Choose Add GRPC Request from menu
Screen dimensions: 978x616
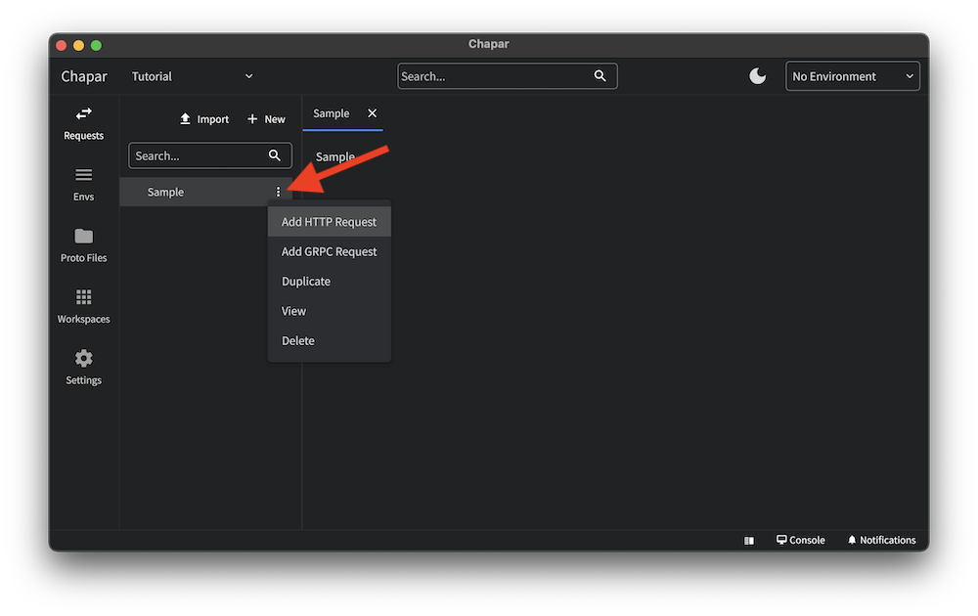[x=329, y=251]
